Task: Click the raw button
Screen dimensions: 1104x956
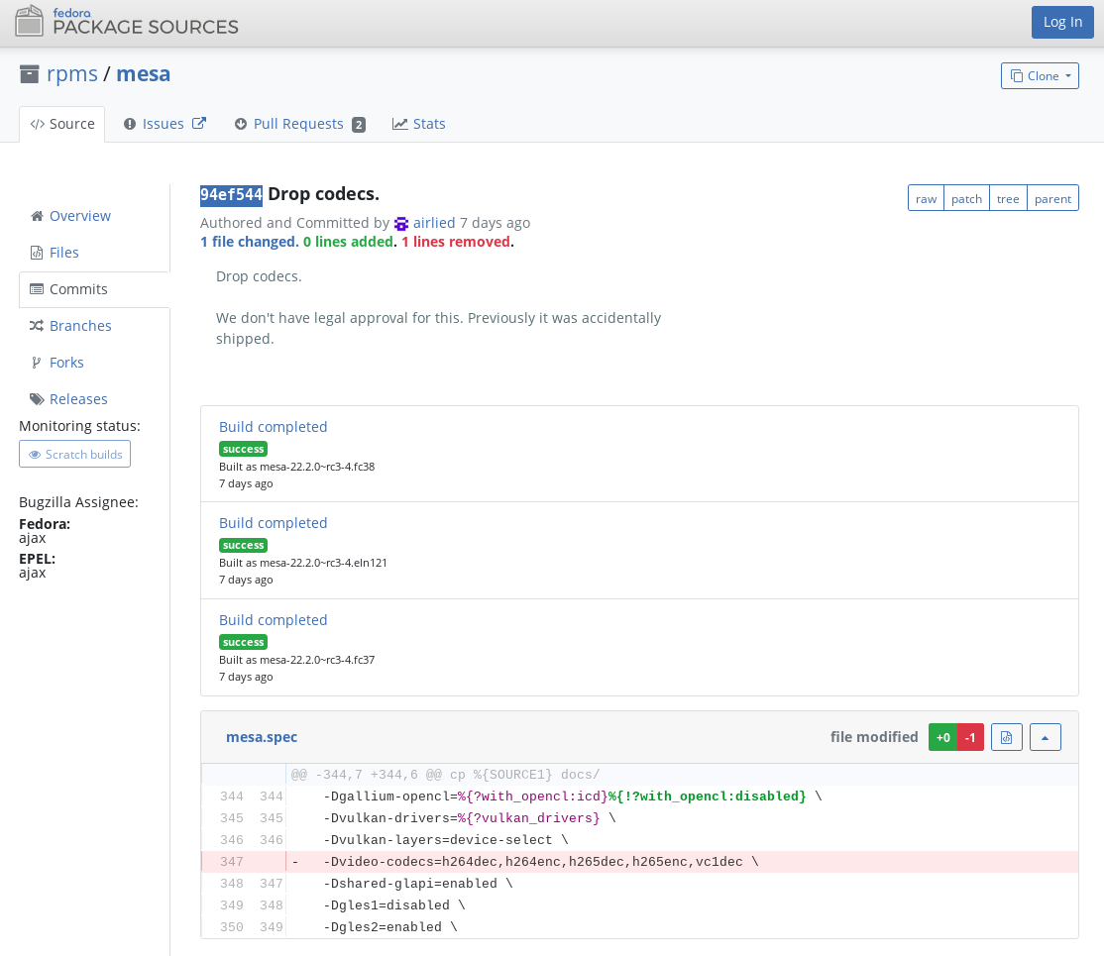Action: click(x=926, y=198)
